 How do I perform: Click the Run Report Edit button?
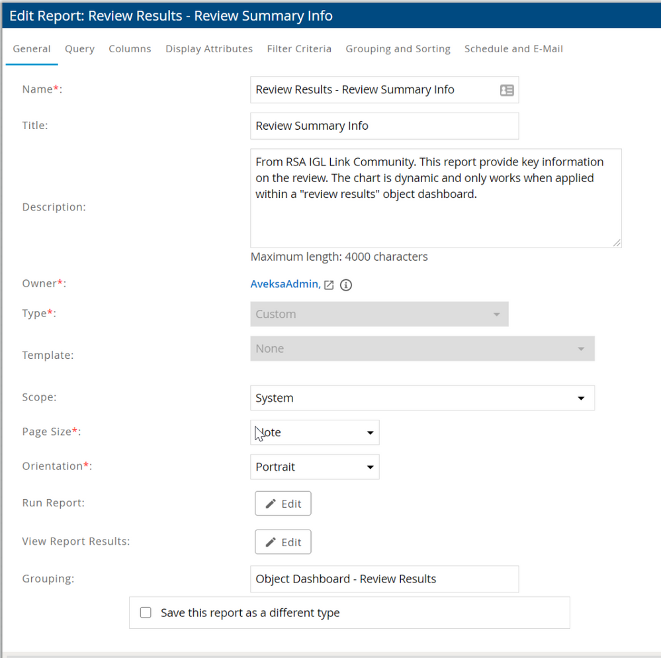coord(283,504)
